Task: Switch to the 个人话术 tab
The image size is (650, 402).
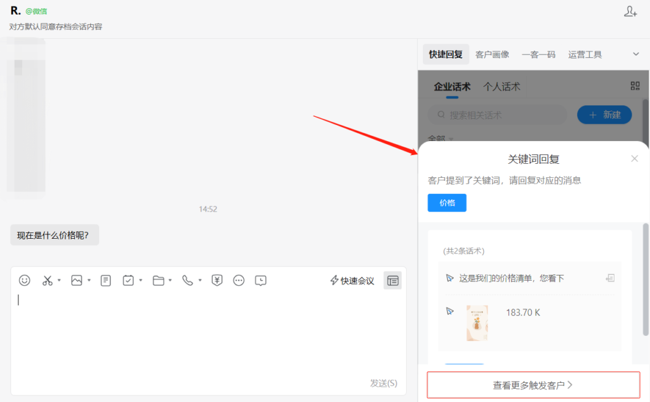Action: coord(501,86)
